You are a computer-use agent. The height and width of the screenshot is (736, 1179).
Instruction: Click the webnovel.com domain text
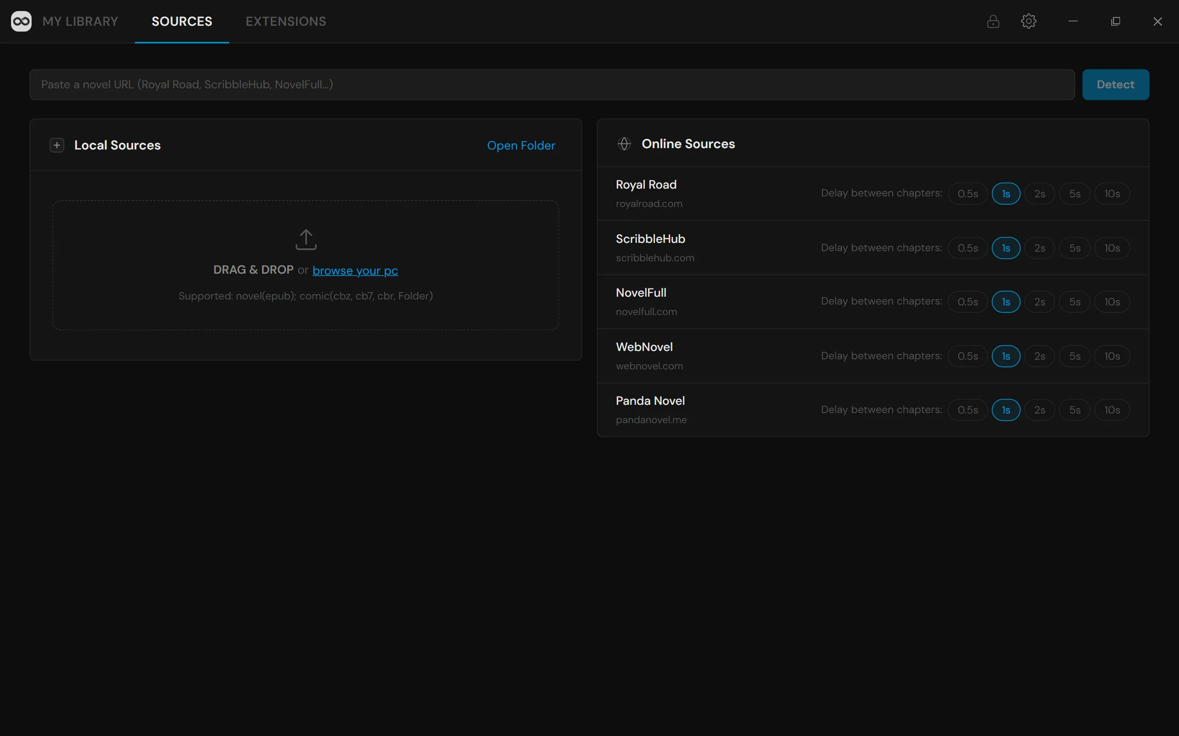649,366
